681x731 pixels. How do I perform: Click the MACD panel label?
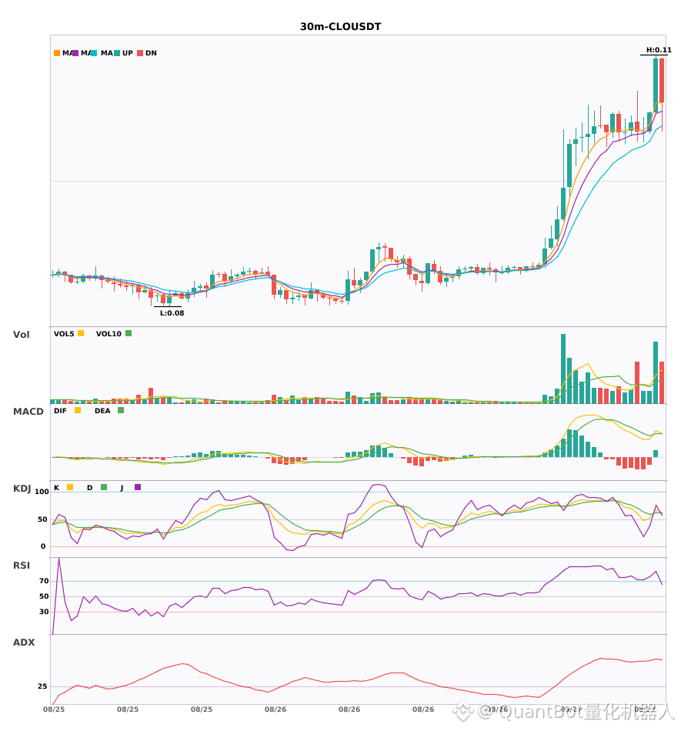point(28,412)
